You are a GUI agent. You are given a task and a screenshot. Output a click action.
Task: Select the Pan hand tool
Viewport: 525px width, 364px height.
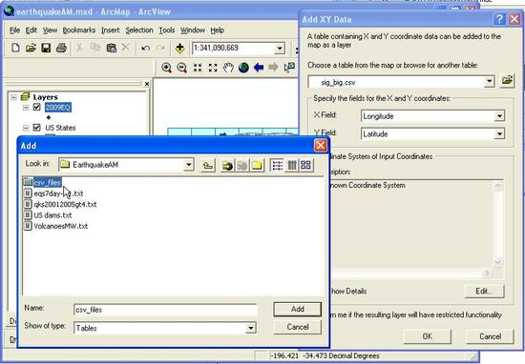tap(228, 68)
